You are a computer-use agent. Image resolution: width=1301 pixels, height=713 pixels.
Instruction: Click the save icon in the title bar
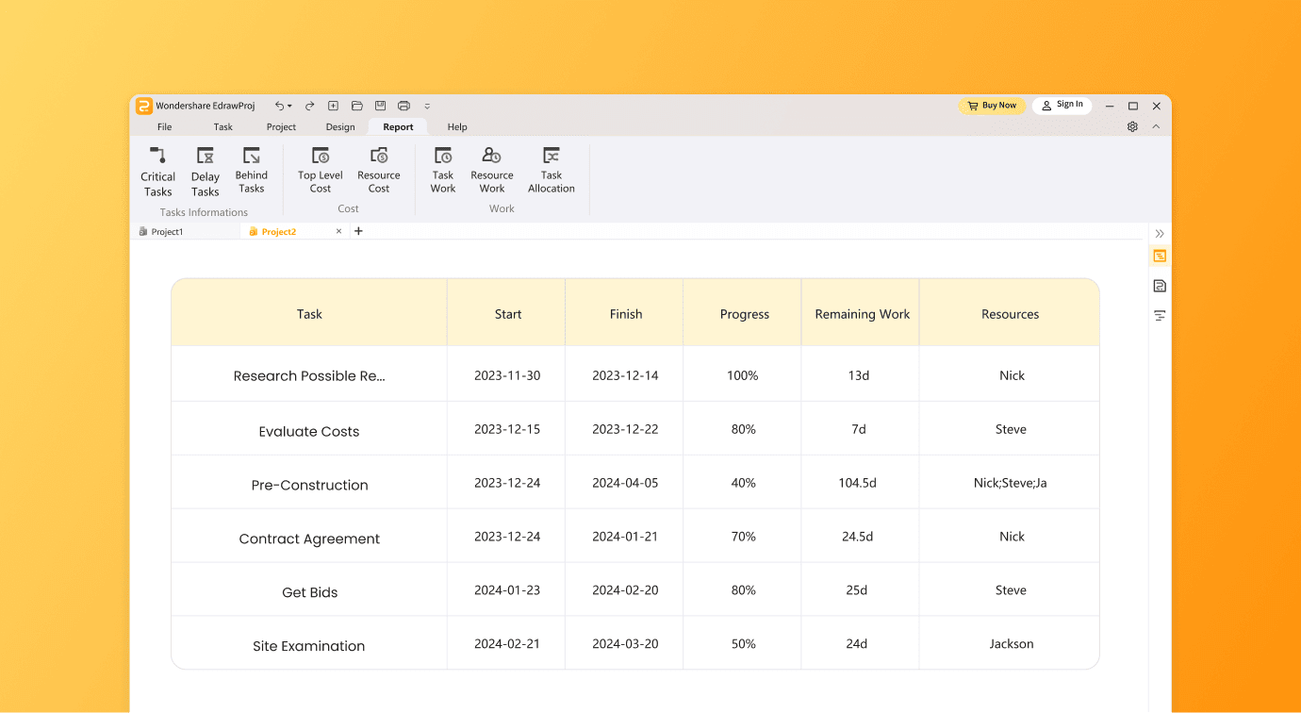[380, 106]
